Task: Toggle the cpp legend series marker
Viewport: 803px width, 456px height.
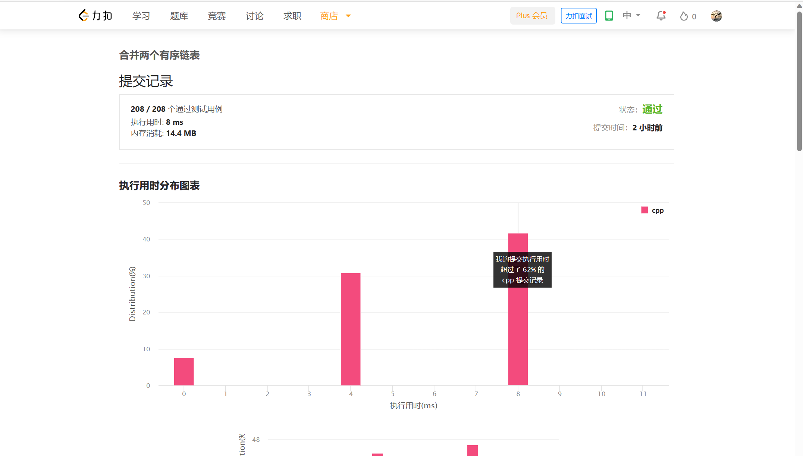Action: 644,210
